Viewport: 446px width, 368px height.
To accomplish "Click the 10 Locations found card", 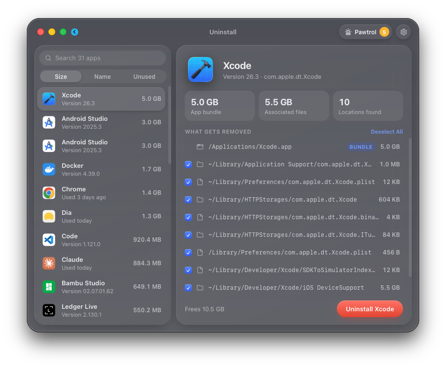I will 368,106.
